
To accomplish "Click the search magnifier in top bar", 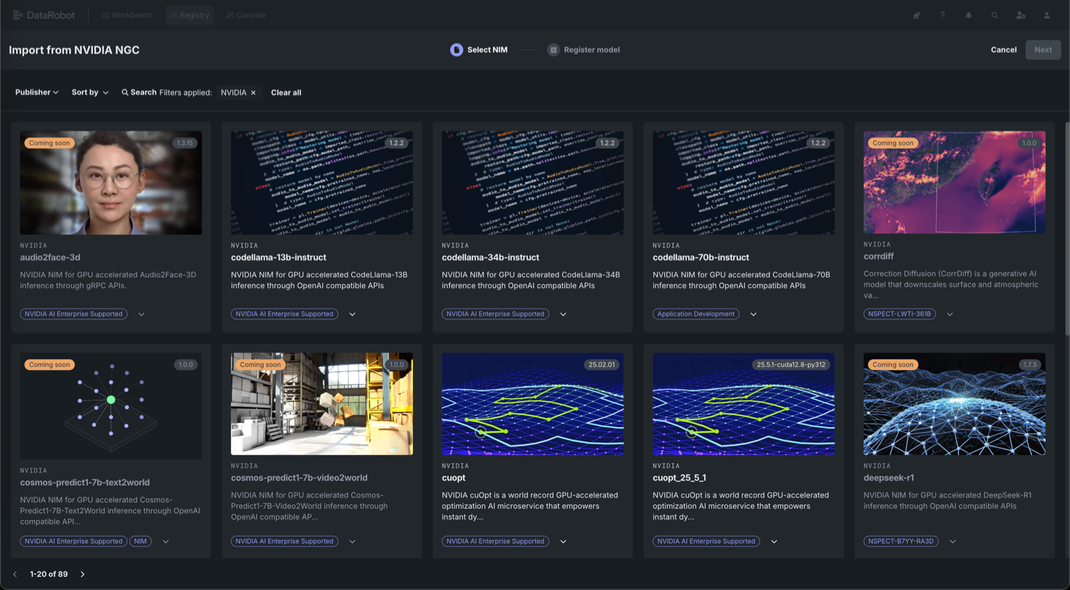I will 994,15.
